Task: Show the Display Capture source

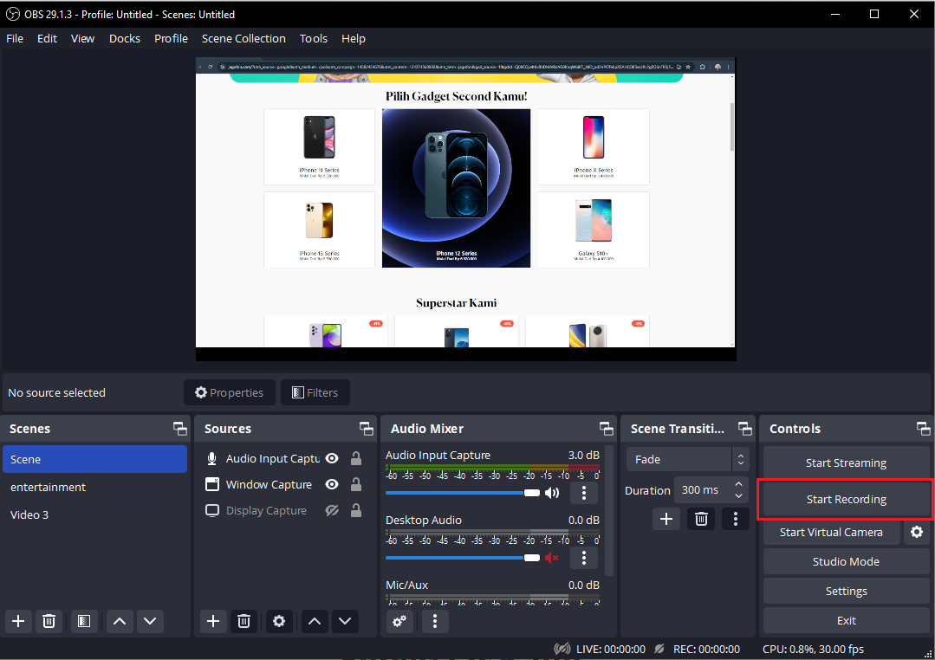Action: (332, 510)
